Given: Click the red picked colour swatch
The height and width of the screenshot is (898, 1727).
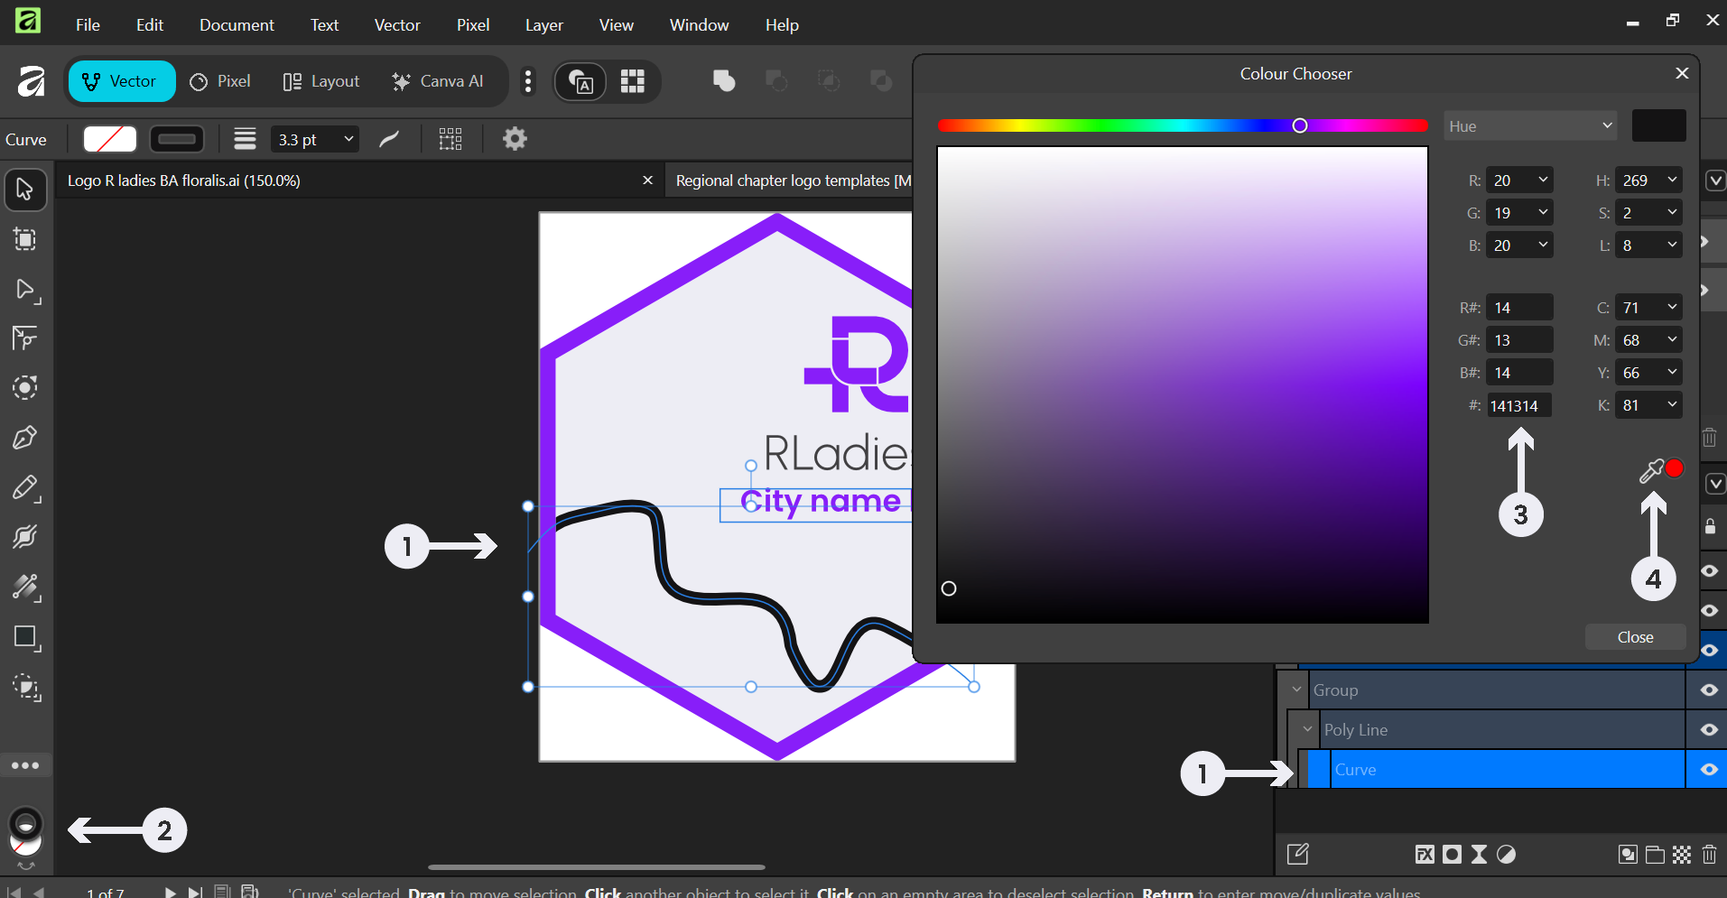Looking at the screenshot, I should pos(1675,468).
